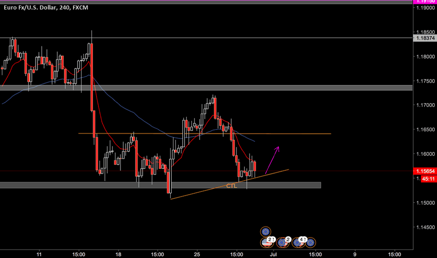Click the topmost Euro flag economic event icon

click(265, 232)
